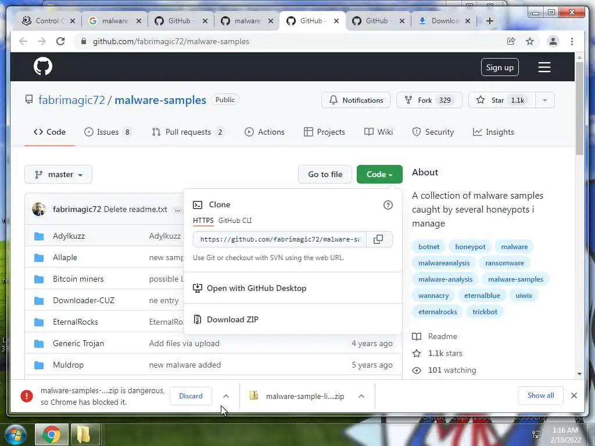The image size is (595, 446).
Task: Open the Chrome profile avatar icon
Action: 553,41
